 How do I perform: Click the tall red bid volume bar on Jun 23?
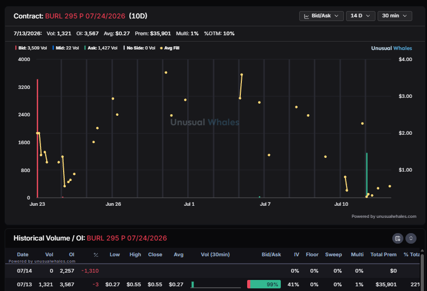[x=37, y=138]
